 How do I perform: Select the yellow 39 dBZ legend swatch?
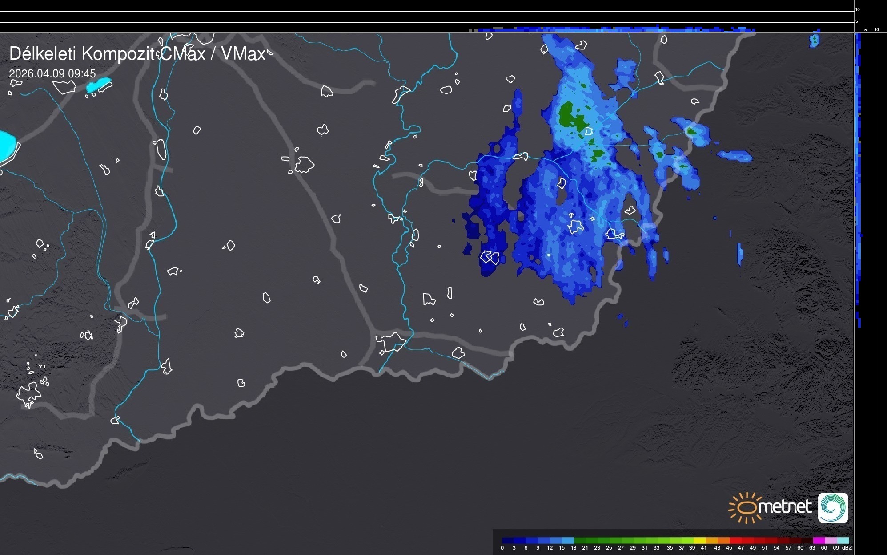click(699, 540)
